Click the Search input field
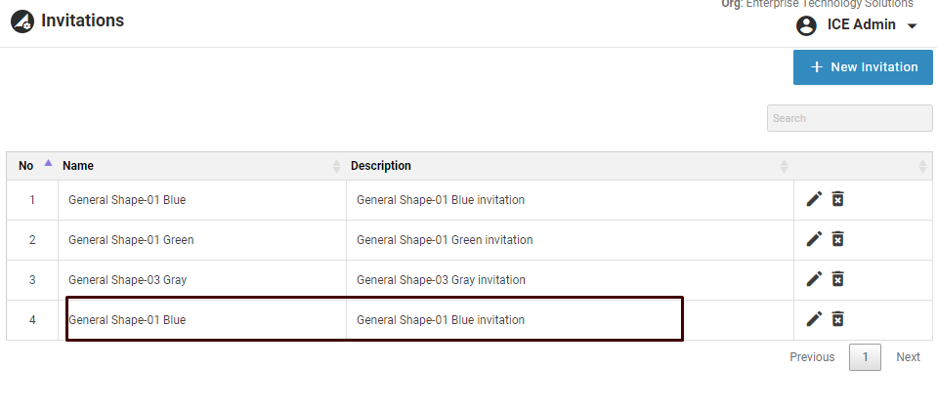The height and width of the screenshot is (409, 937). 849,118
